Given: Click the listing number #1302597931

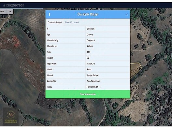Looking at the screenshot, I should [x=14, y=5].
